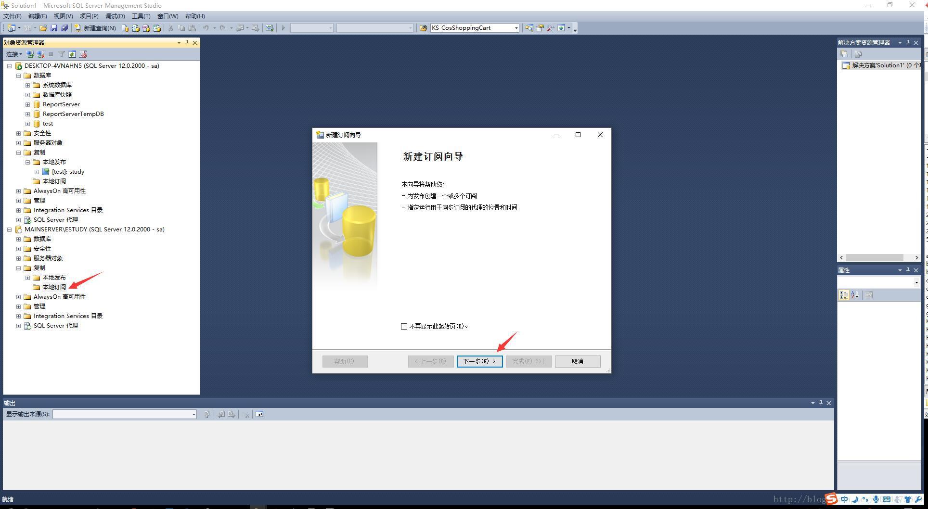Select 本地订阅 under MAINSERVER\ESTUDY
928x509 pixels.
coord(54,287)
